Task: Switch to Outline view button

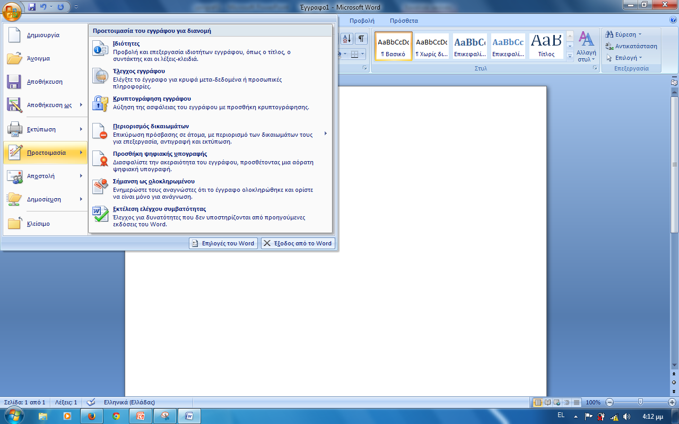Action: 567,402
